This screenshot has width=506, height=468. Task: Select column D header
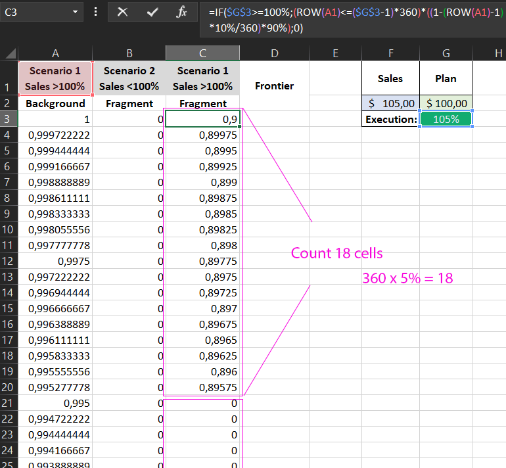coord(274,53)
